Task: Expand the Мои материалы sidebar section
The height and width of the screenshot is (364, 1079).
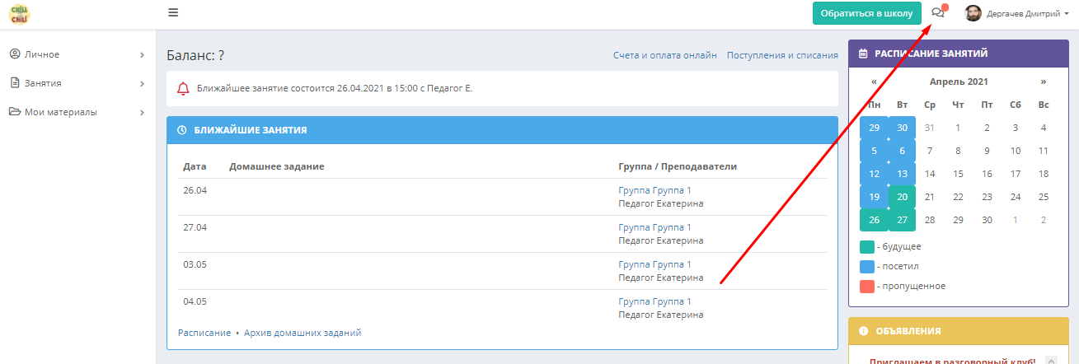Action: pos(77,112)
